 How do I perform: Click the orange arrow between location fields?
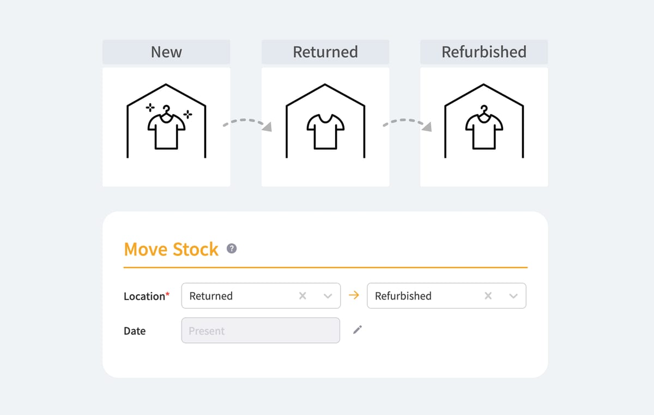click(x=354, y=295)
